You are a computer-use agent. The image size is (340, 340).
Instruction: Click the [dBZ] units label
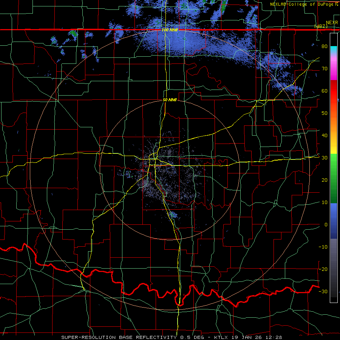pyautogui.click(x=321, y=26)
